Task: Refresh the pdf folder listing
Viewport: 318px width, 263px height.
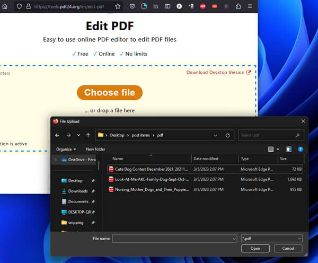Action: [x=227, y=135]
